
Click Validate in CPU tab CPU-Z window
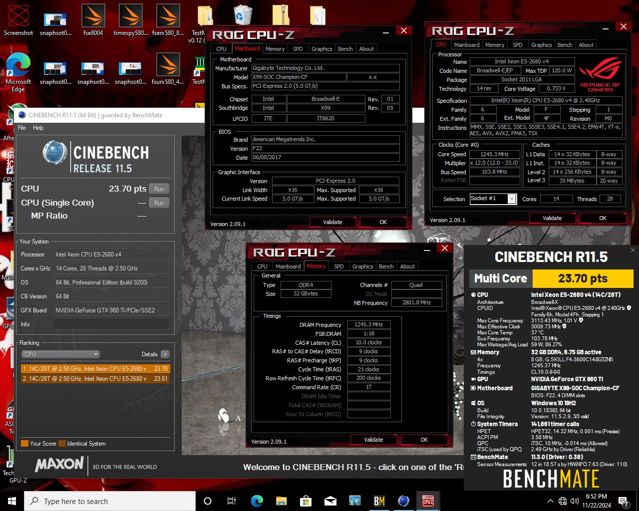(x=552, y=218)
